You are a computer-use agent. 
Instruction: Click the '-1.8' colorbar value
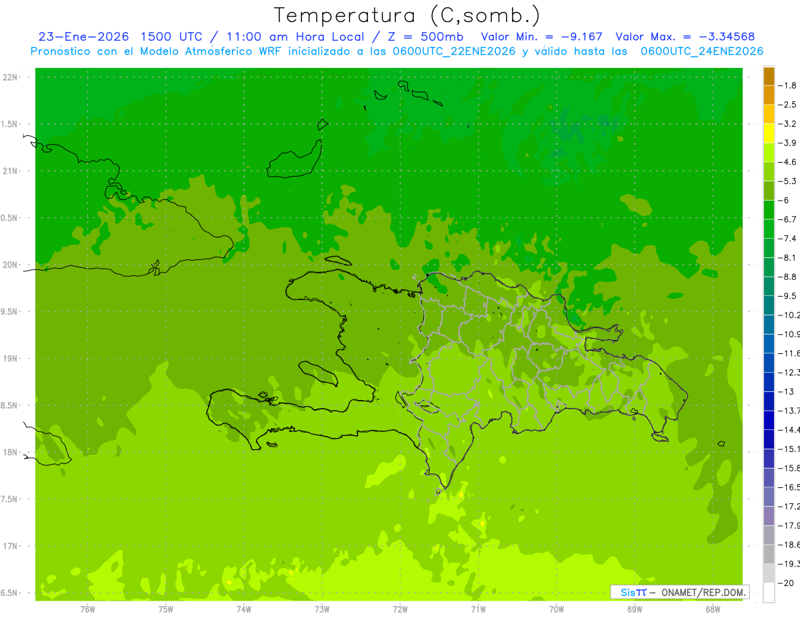pyautogui.click(x=787, y=85)
